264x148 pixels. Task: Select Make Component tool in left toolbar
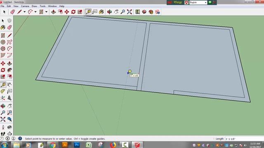(9, 21)
